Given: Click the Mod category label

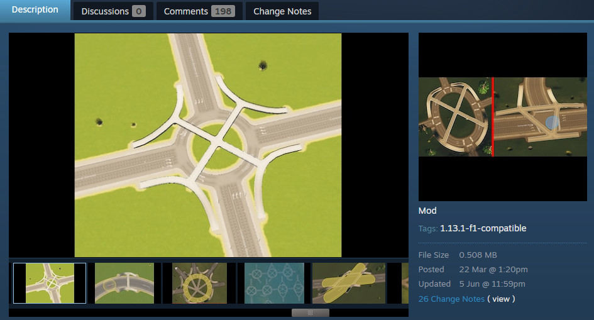Looking at the screenshot, I should point(427,211).
